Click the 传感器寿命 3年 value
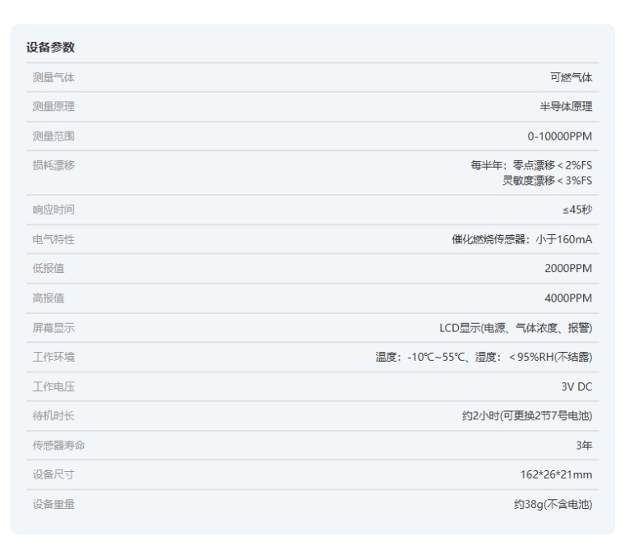Viewport: 625px width, 550px height. tap(584, 446)
